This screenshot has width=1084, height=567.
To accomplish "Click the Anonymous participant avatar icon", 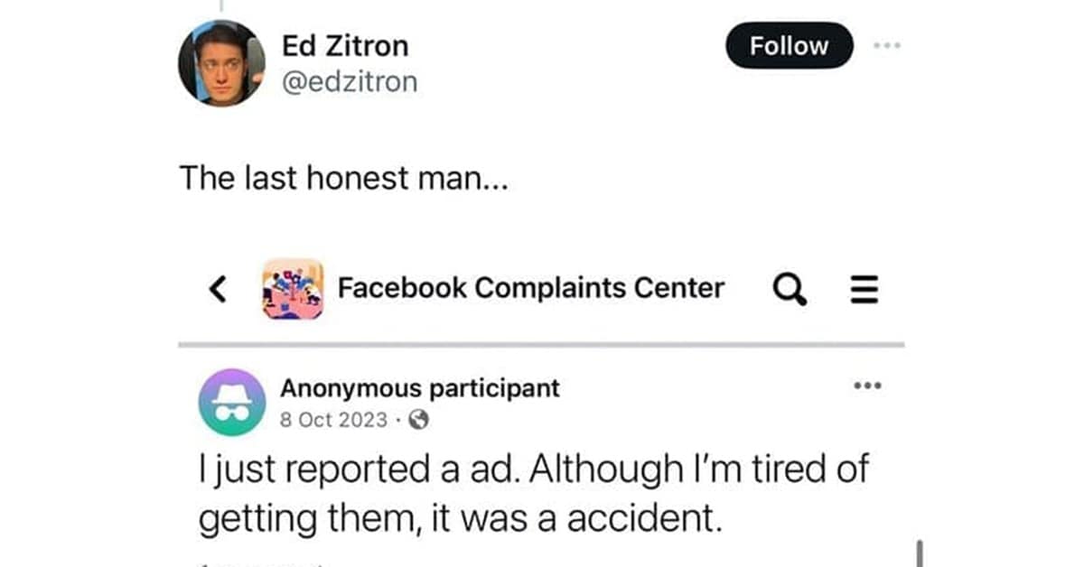I will (x=232, y=402).
